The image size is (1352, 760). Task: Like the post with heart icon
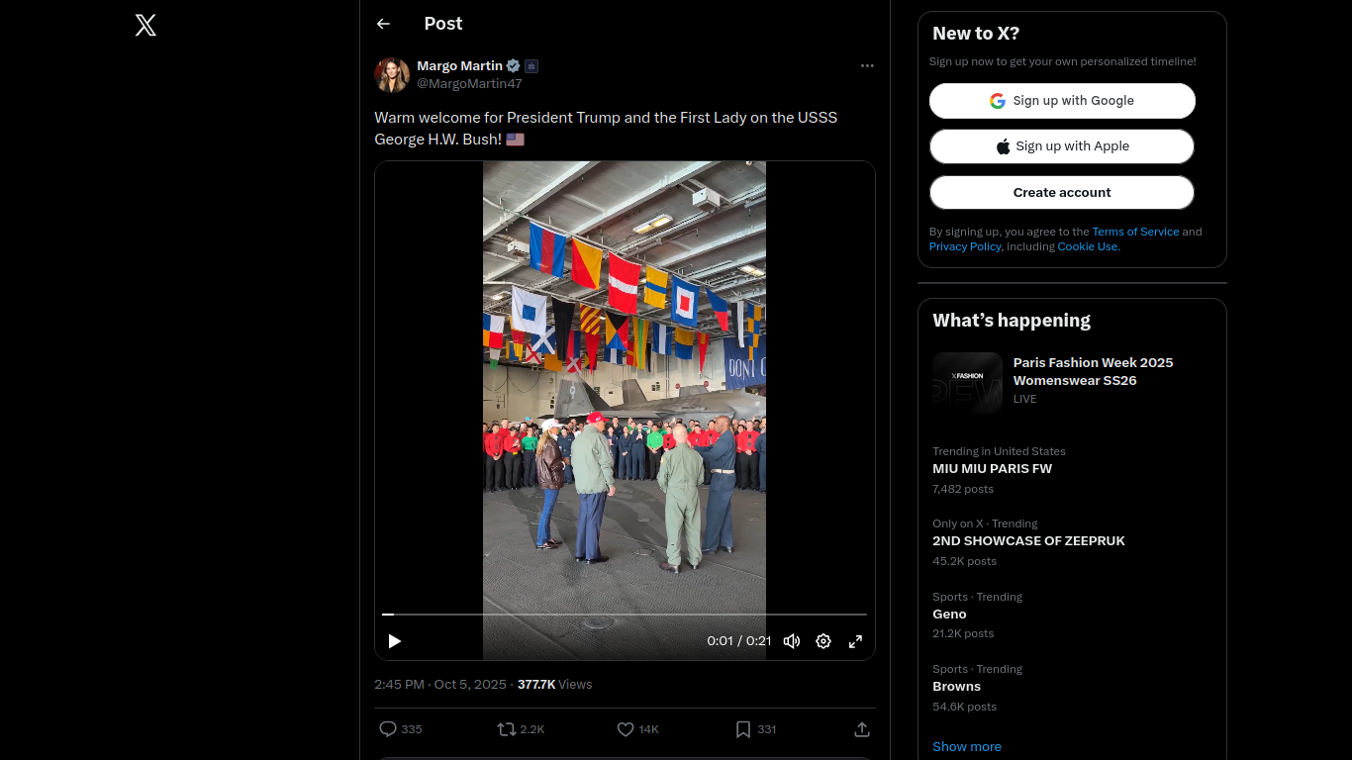[626, 729]
